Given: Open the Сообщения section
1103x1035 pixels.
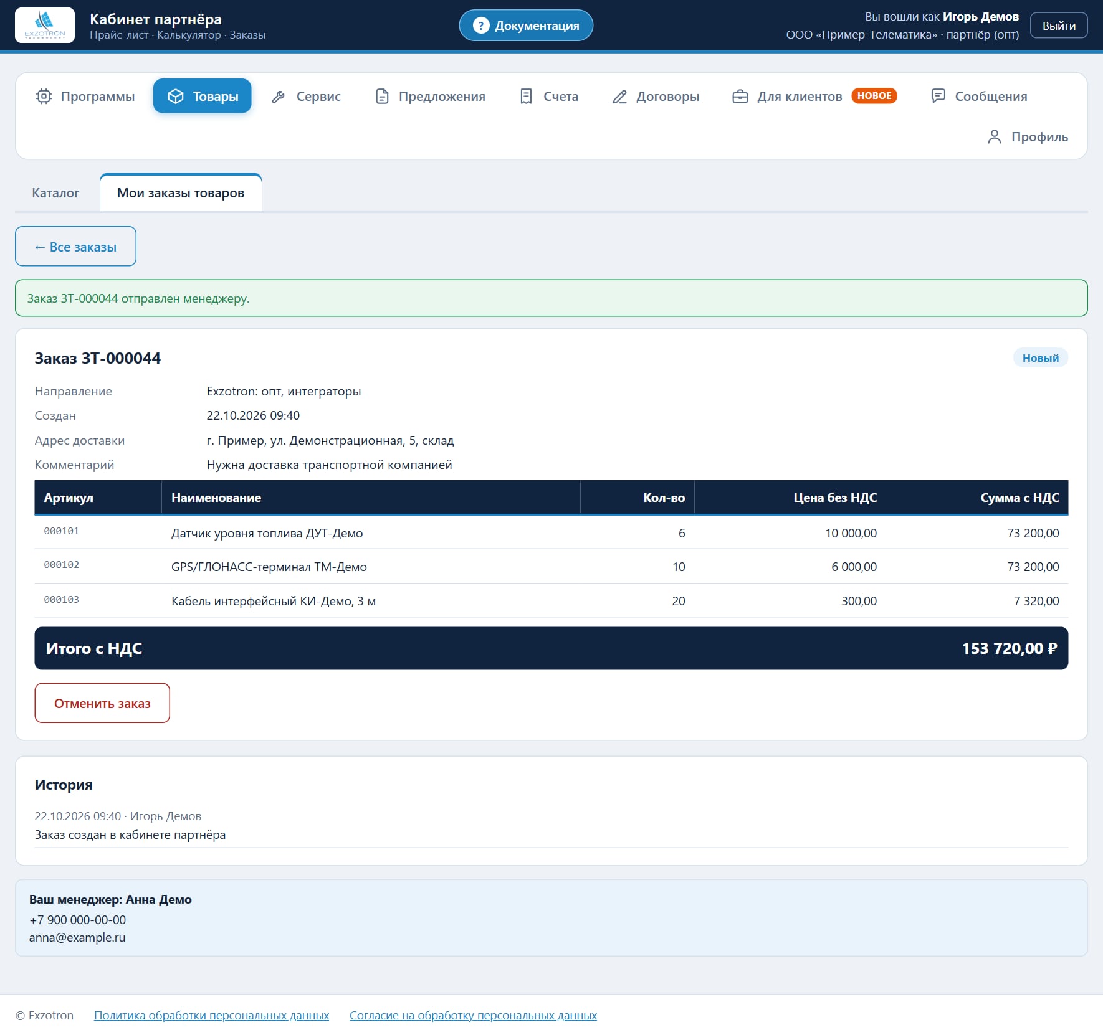Looking at the screenshot, I should pos(979,97).
